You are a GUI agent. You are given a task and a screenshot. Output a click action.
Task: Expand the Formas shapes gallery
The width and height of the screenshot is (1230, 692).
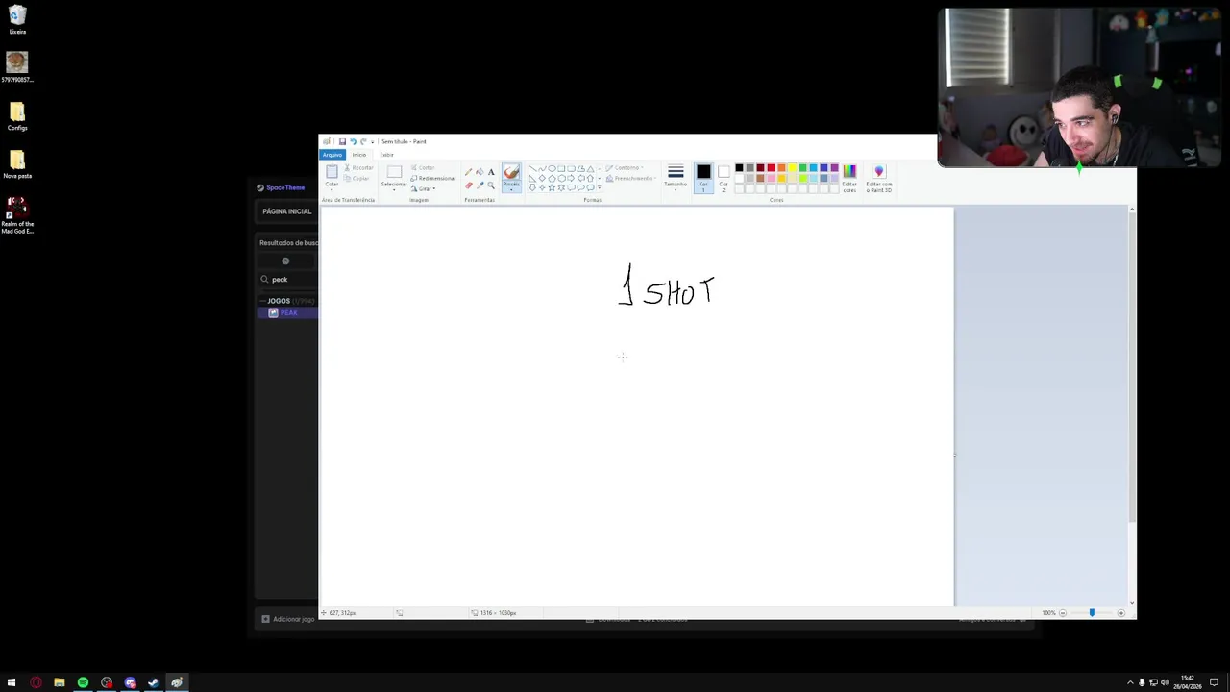tap(600, 187)
